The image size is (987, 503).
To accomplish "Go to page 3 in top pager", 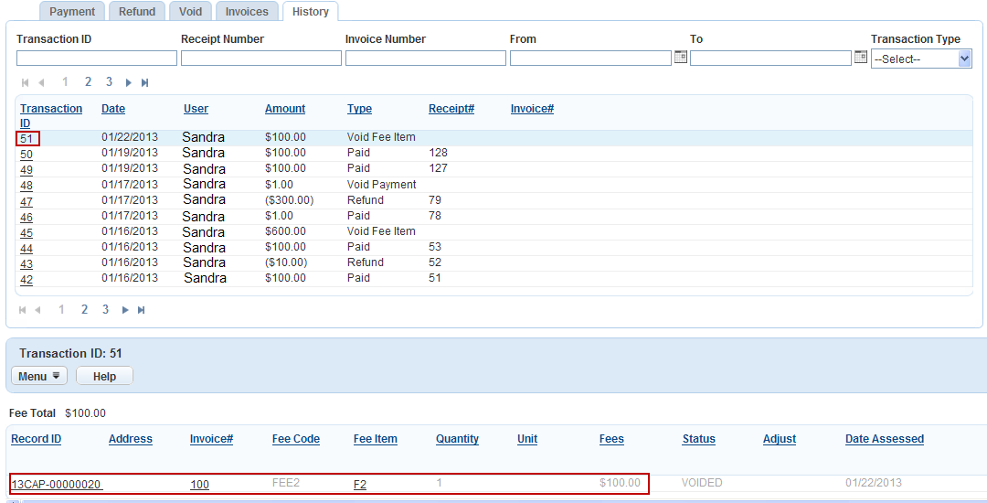I will pyautogui.click(x=109, y=81).
